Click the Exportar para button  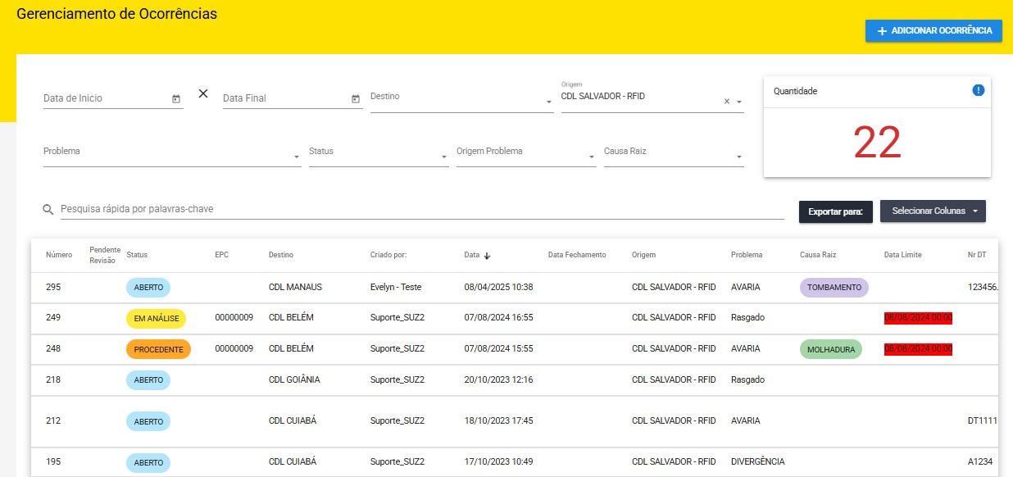(x=834, y=211)
